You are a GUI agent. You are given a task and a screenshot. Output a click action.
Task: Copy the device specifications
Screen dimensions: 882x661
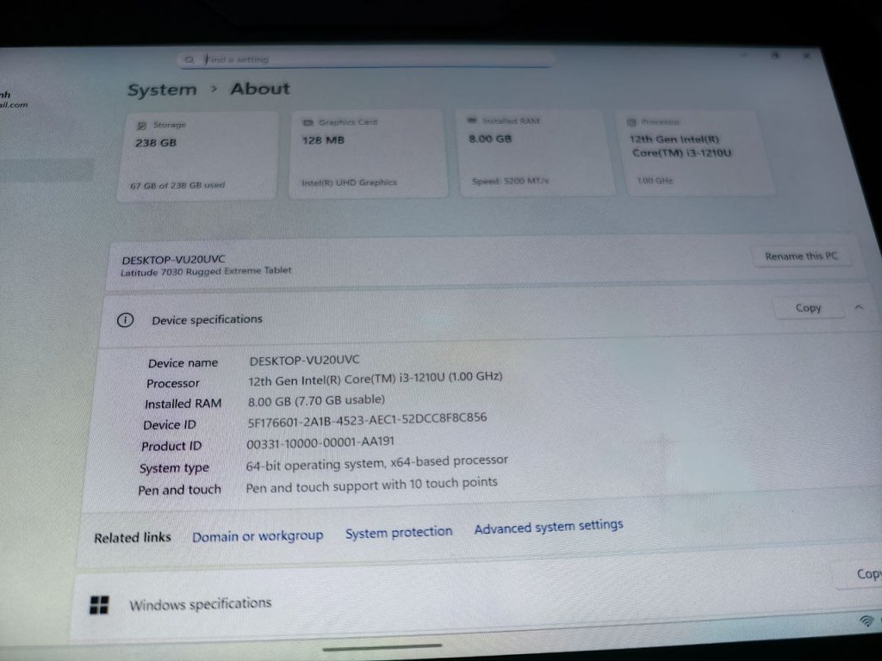click(807, 308)
